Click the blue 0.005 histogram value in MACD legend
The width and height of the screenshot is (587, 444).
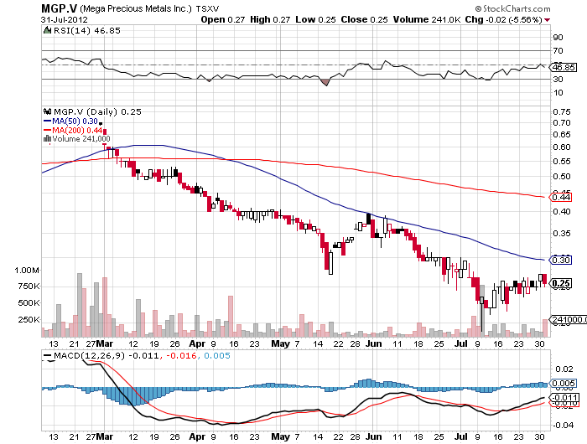click(217, 355)
